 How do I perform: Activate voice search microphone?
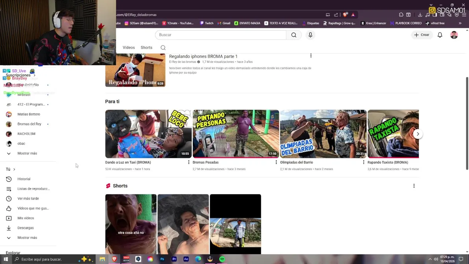(x=310, y=35)
